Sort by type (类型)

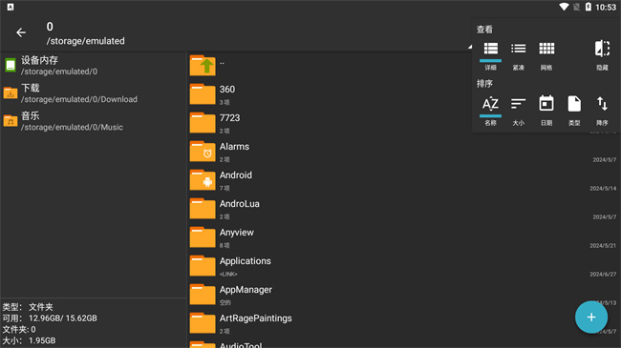574,111
